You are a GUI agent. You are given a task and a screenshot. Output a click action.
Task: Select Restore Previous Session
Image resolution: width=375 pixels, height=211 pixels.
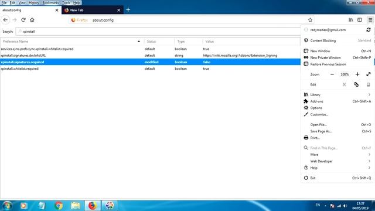click(x=337, y=64)
